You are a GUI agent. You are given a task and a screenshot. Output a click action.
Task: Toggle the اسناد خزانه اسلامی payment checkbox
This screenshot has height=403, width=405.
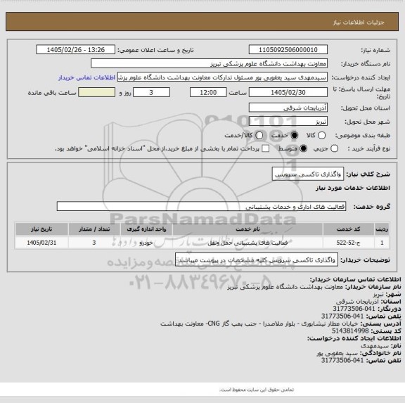pos(266,148)
